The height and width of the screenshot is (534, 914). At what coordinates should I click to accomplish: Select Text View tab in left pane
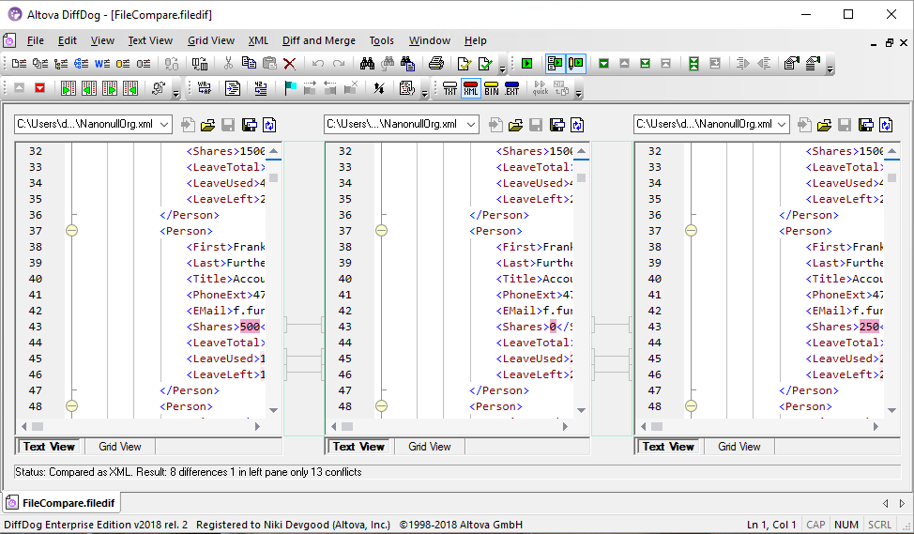[49, 447]
